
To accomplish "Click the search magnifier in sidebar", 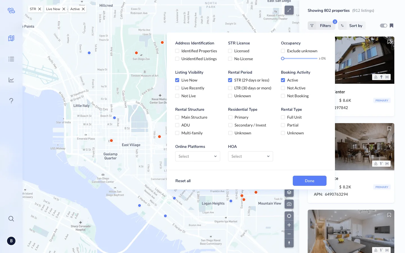I will tap(11, 219).
